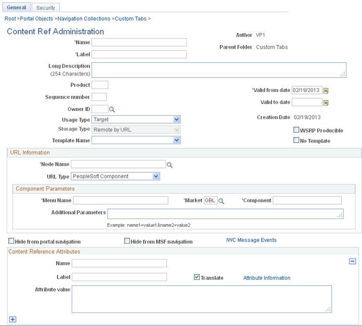Enable WSRP Producible checkbox

[296, 130]
